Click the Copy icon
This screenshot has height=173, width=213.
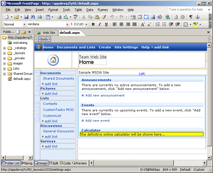coord(90,17)
